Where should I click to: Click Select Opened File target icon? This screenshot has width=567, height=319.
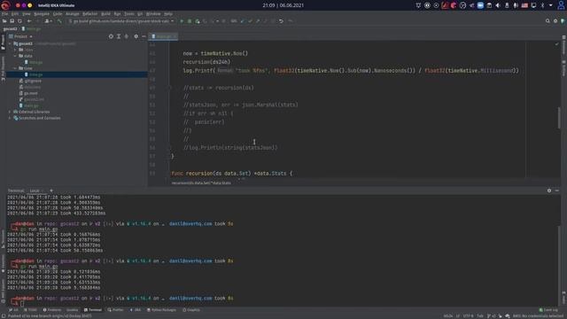(x=111, y=36)
